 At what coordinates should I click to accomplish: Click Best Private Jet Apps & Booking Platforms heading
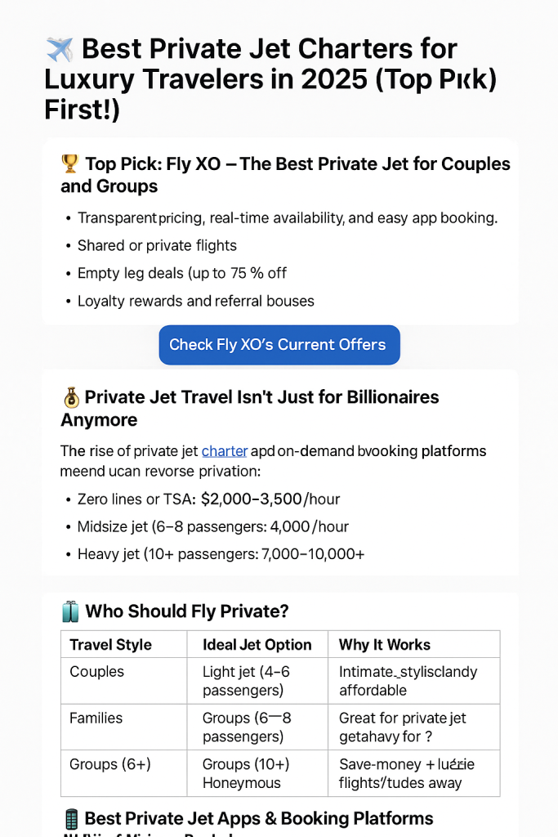tap(259, 818)
